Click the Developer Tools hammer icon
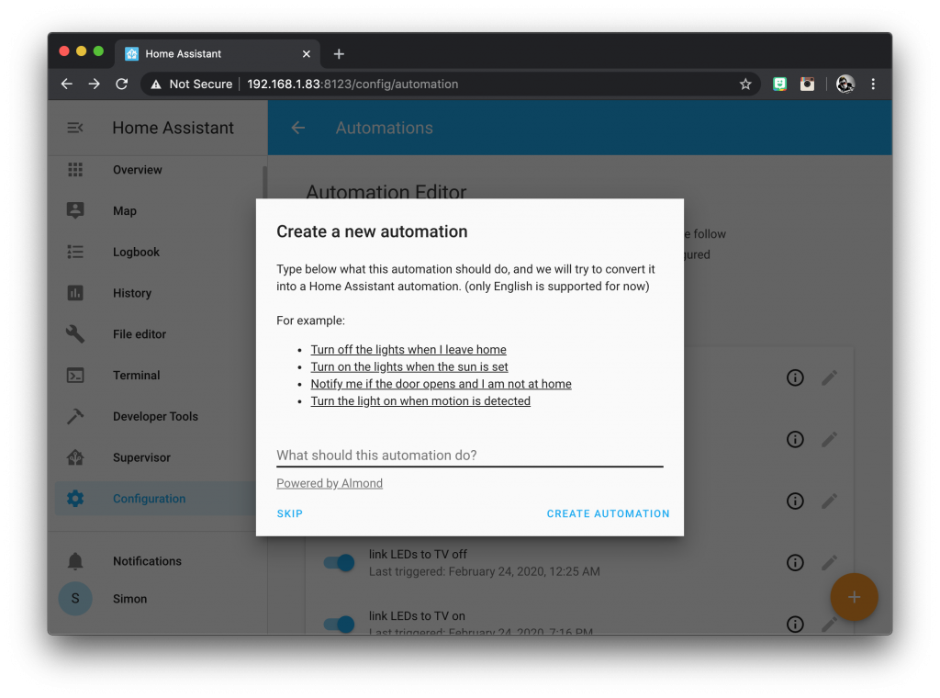 click(75, 416)
